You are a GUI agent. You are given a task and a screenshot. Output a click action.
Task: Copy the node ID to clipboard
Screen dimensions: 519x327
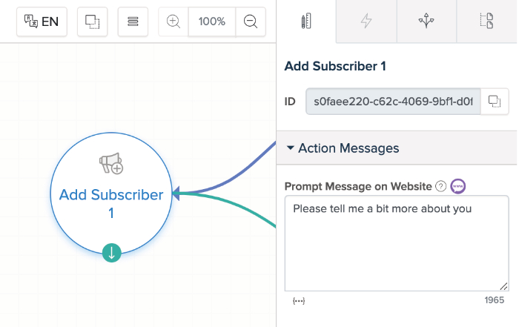coord(495,101)
